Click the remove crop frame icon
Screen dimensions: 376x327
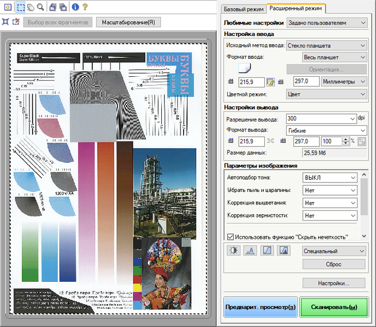pyautogui.click(x=16, y=22)
